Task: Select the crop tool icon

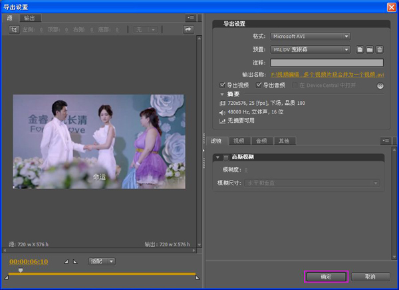Action: (14, 29)
